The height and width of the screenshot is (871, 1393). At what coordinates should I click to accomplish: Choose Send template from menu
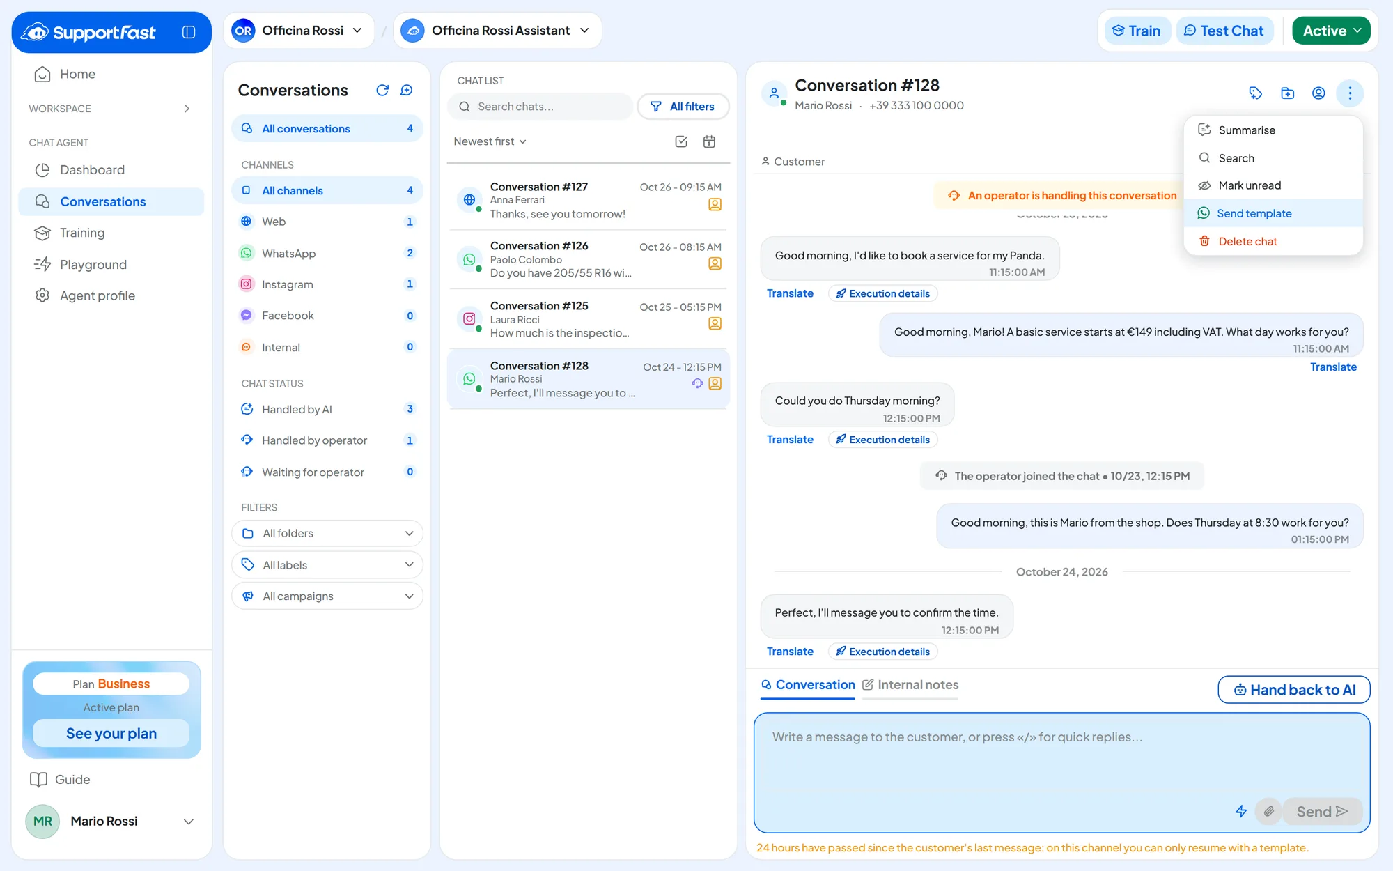pyautogui.click(x=1273, y=213)
